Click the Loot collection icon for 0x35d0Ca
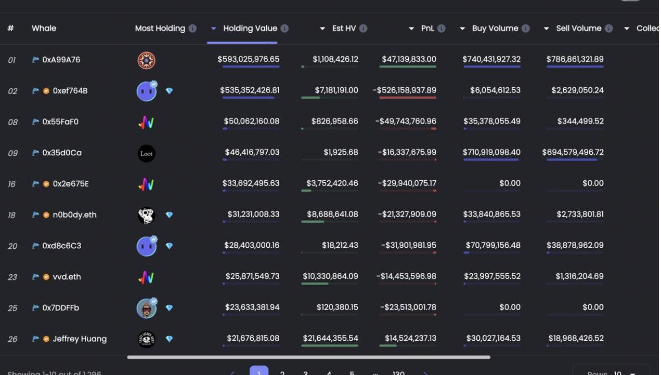The width and height of the screenshot is (661, 375). 147,153
